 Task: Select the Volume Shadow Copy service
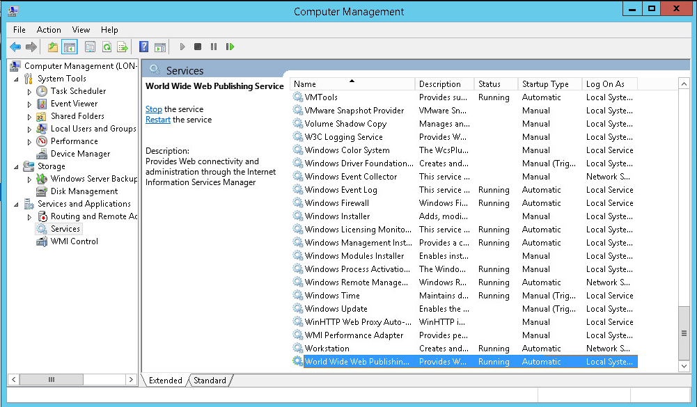coord(464,124)
